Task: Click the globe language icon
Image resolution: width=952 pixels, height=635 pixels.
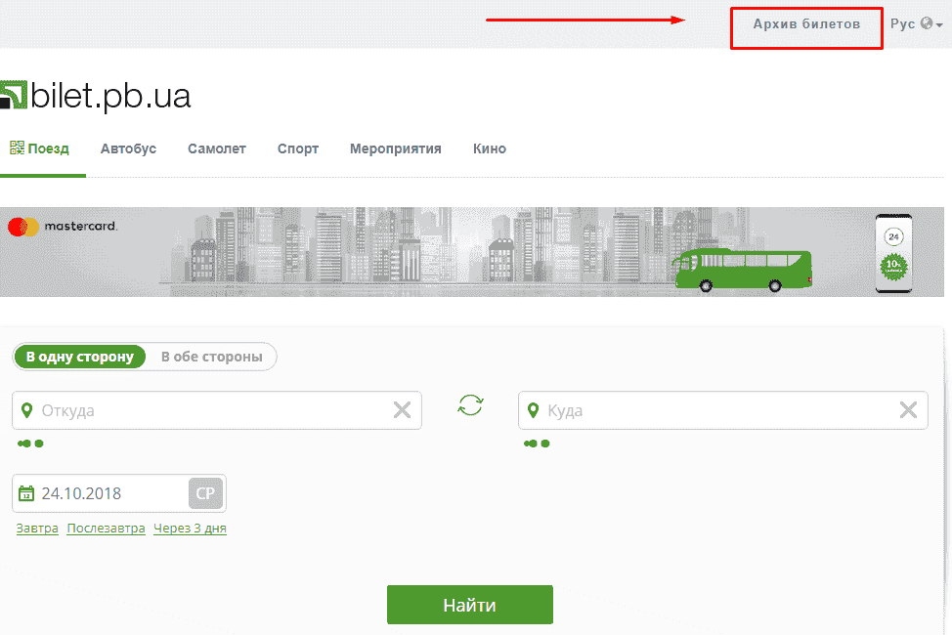Action: pos(927,23)
